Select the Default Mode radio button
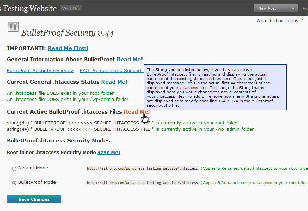 click(x=14, y=169)
